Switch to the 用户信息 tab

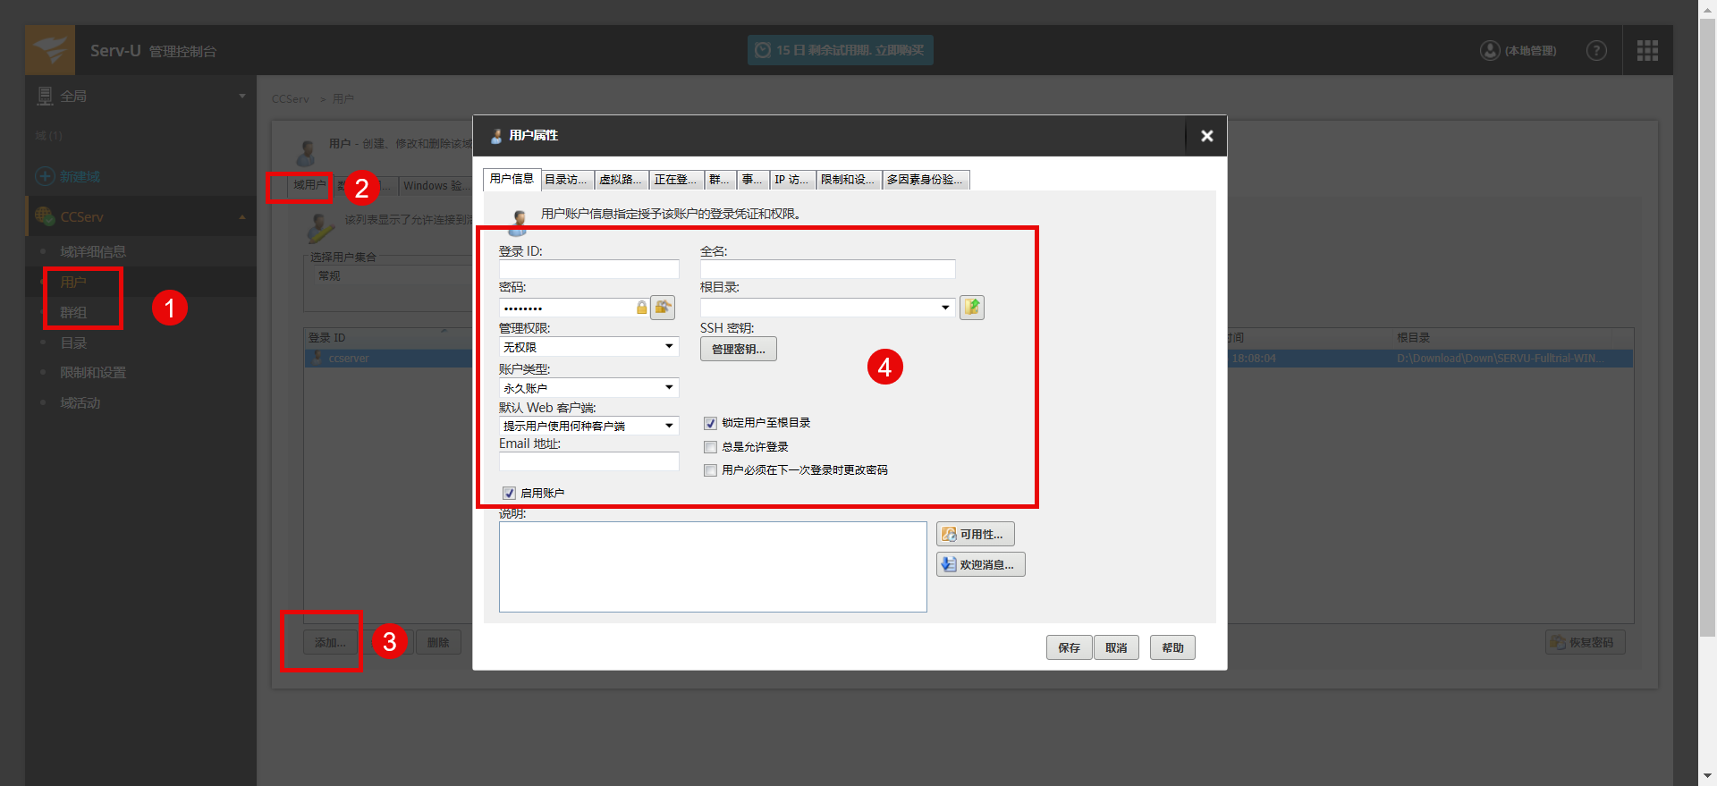[512, 179]
